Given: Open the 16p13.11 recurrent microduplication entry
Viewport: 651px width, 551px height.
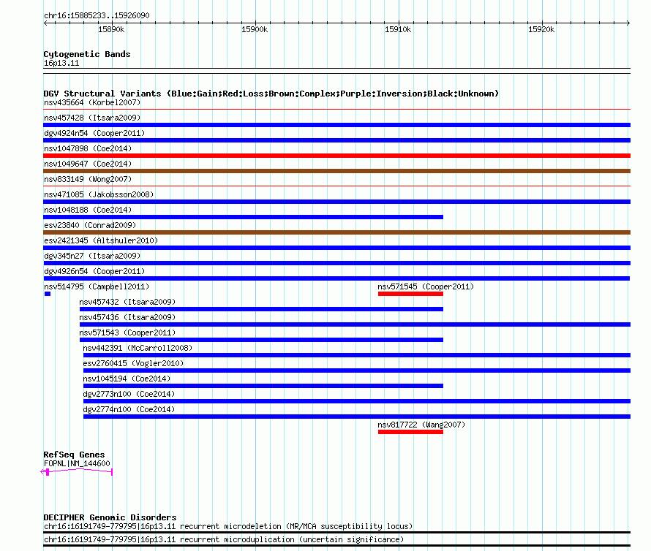Looking at the screenshot, I should (x=224, y=539).
